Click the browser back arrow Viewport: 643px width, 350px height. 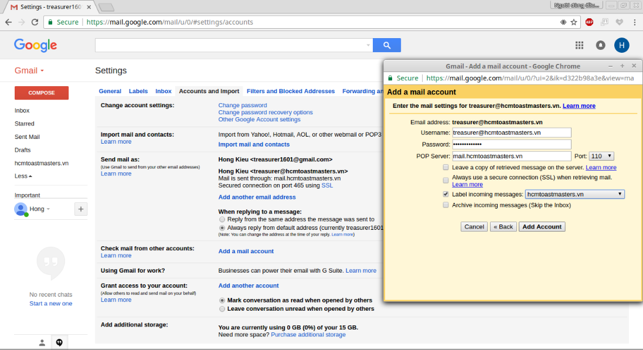point(8,22)
